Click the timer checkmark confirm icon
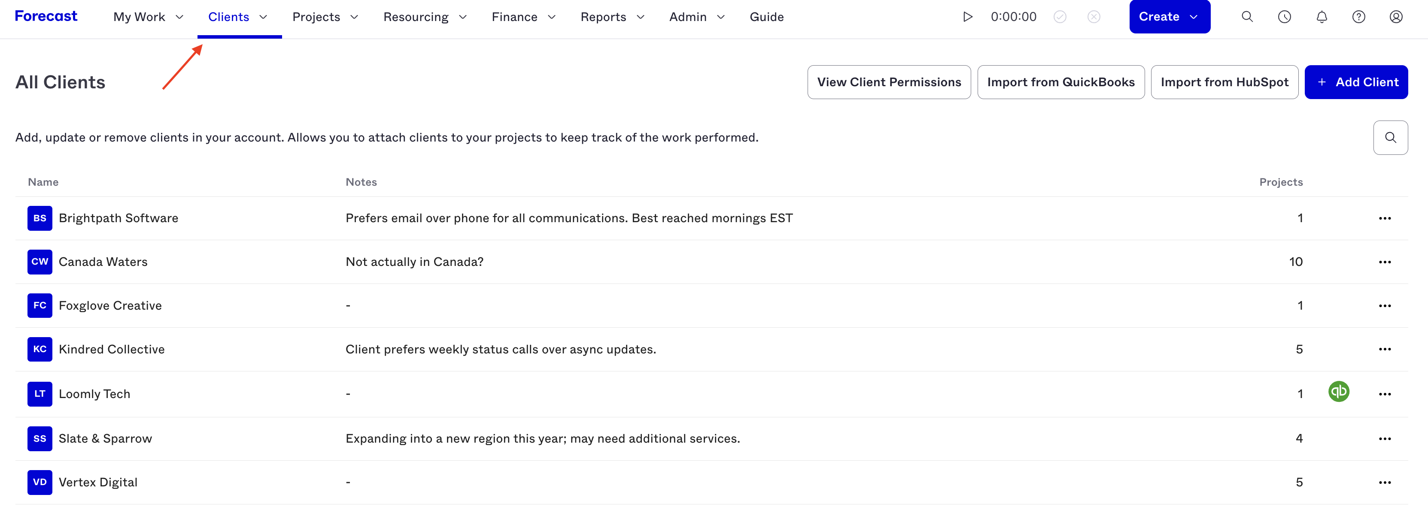The height and width of the screenshot is (531, 1428). pyautogui.click(x=1060, y=17)
